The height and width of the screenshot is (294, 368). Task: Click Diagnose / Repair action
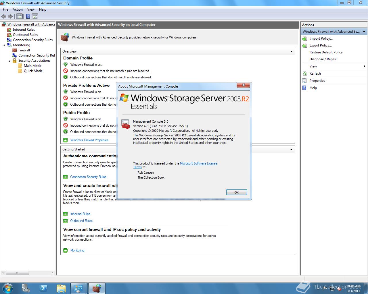click(x=323, y=59)
